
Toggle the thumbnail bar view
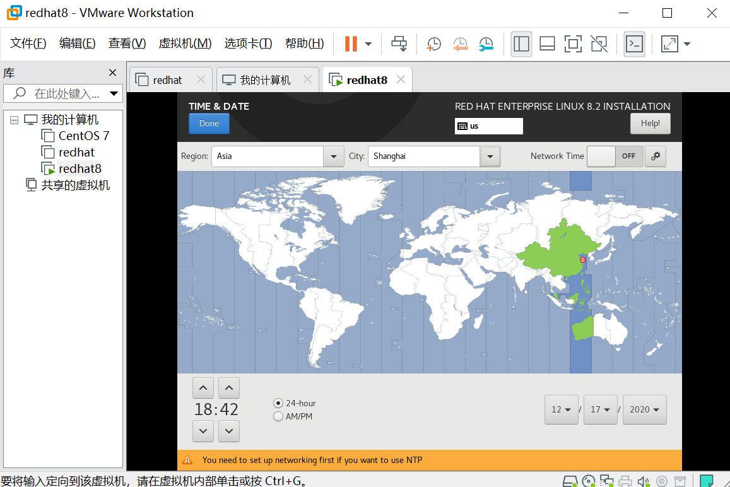point(547,44)
